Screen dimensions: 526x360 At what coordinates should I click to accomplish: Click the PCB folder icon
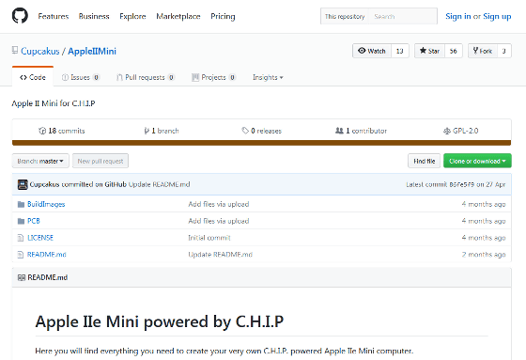click(x=21, y=221)
